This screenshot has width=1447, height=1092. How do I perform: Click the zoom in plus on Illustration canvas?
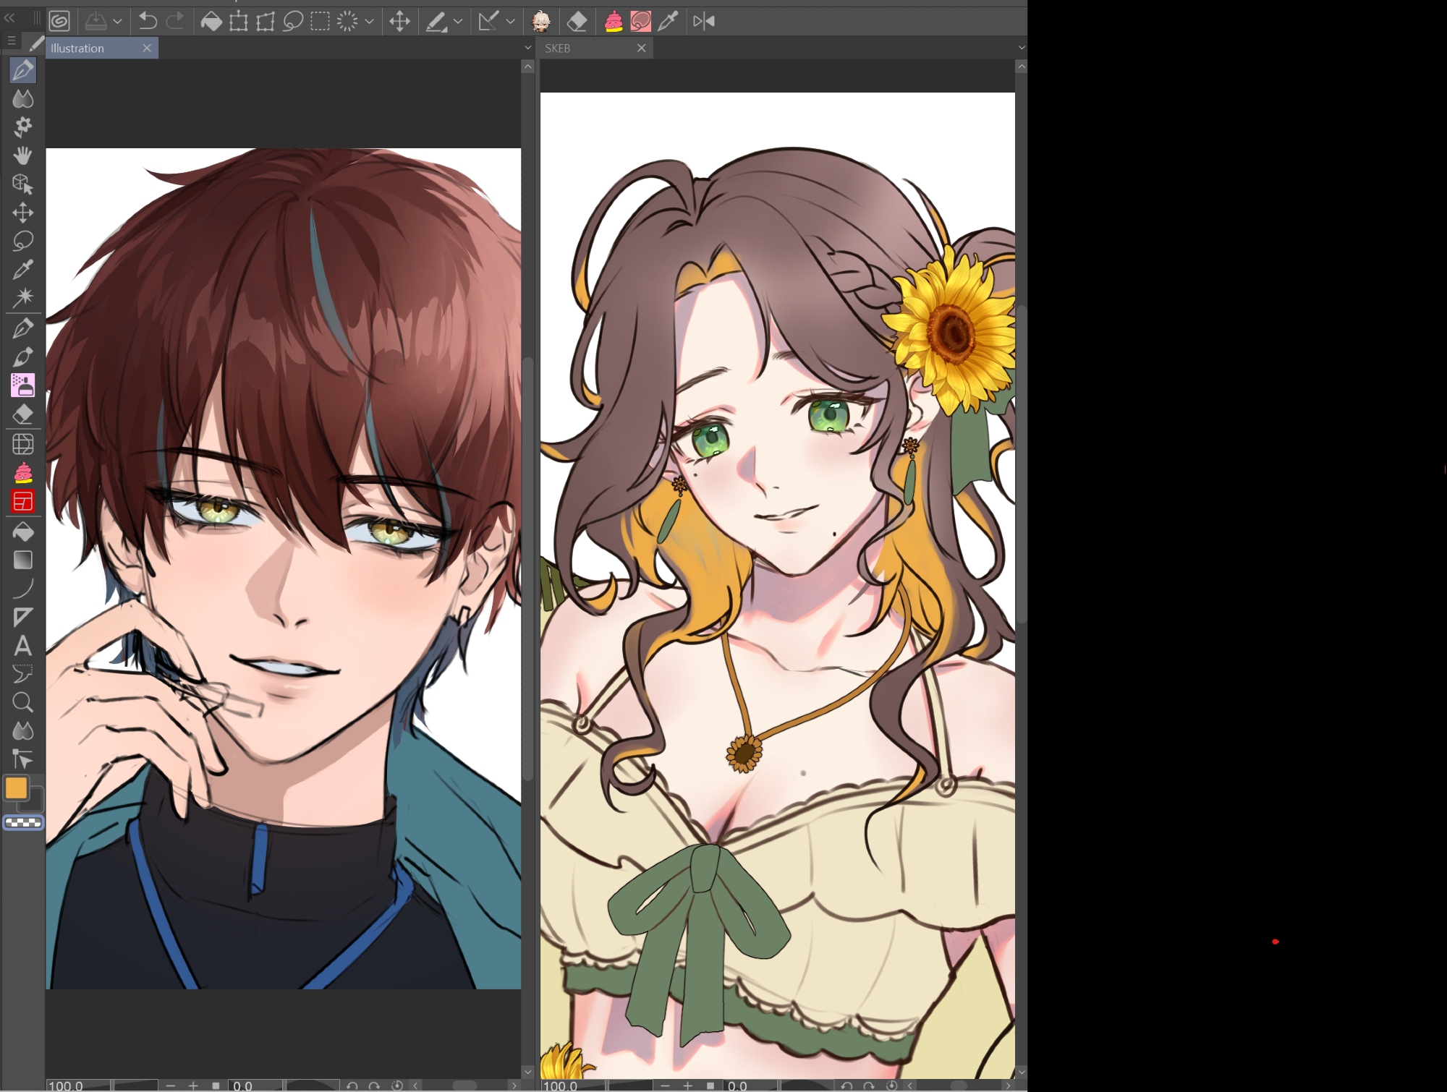click(193, 1085)
